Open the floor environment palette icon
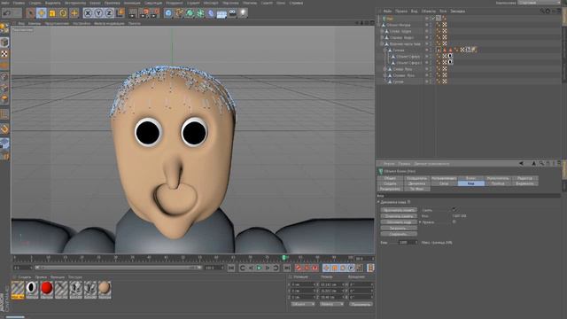The image size is (567, 319). [x=221, y=14]
